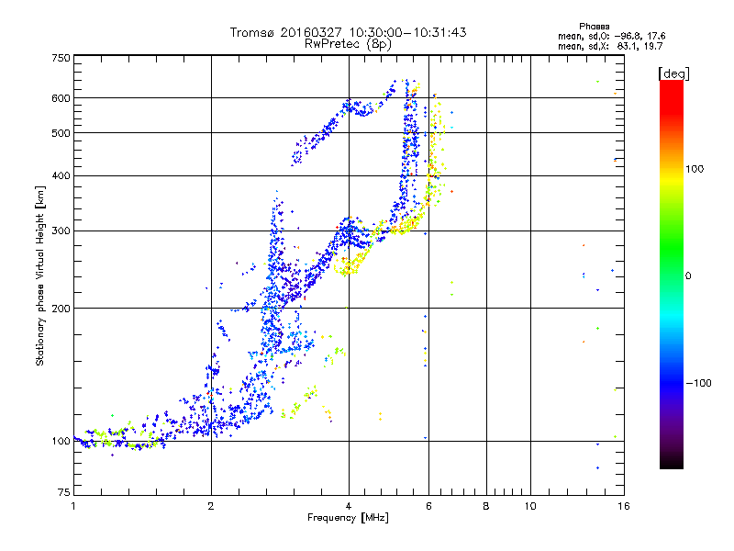Screen dimensions: 734x551
Task: Click the '[deg]' colorbar unit label
Action: pyautogui.click(x=673, y=73)
